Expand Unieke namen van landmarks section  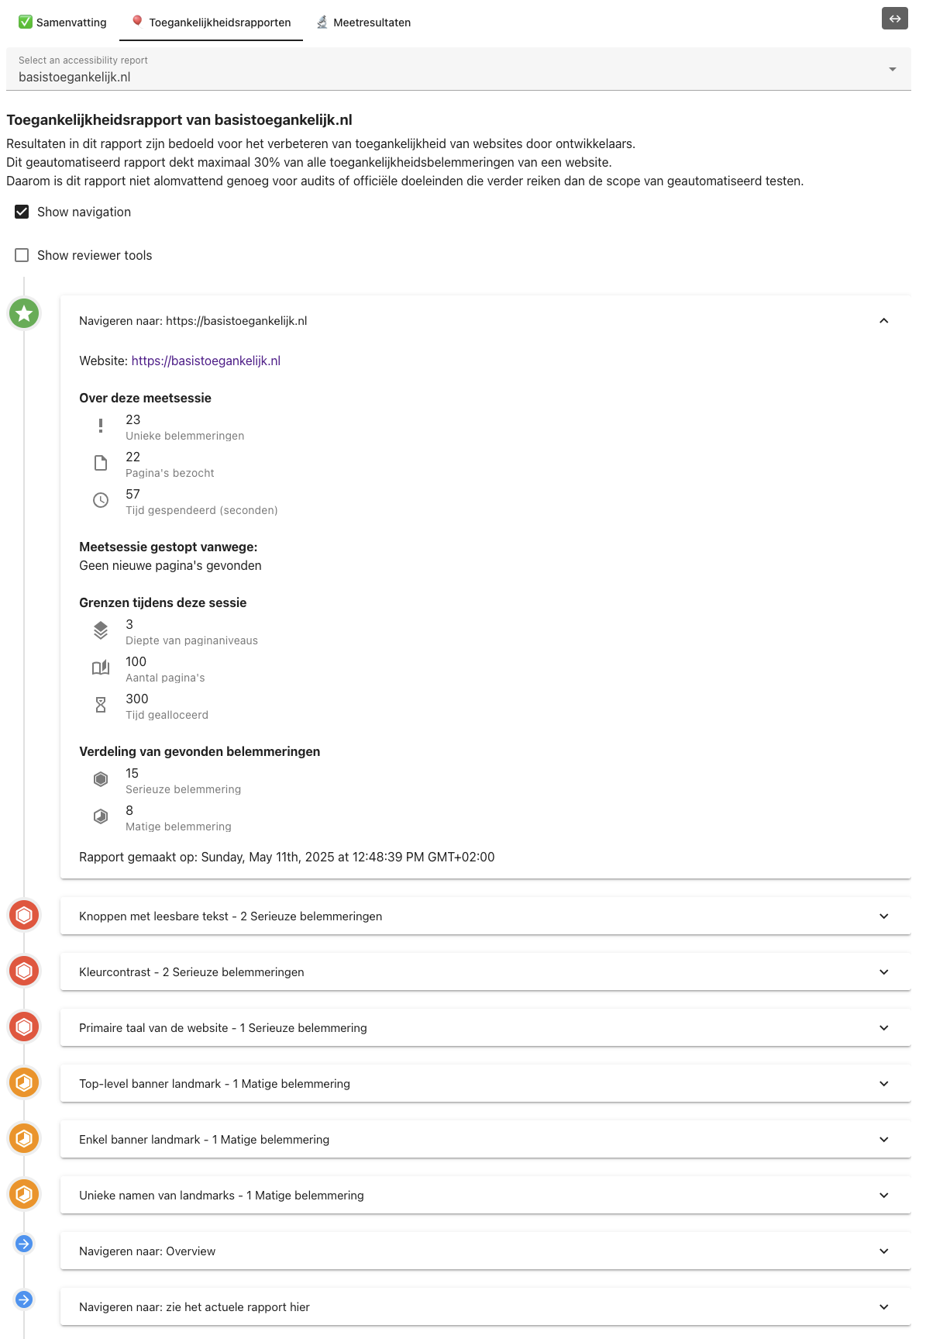click(485, 1196)
